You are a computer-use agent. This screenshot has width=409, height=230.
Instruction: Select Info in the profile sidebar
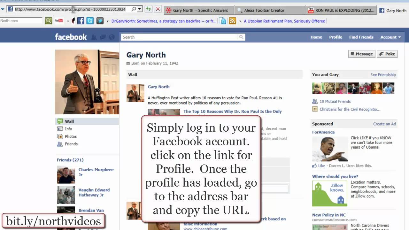68,129
